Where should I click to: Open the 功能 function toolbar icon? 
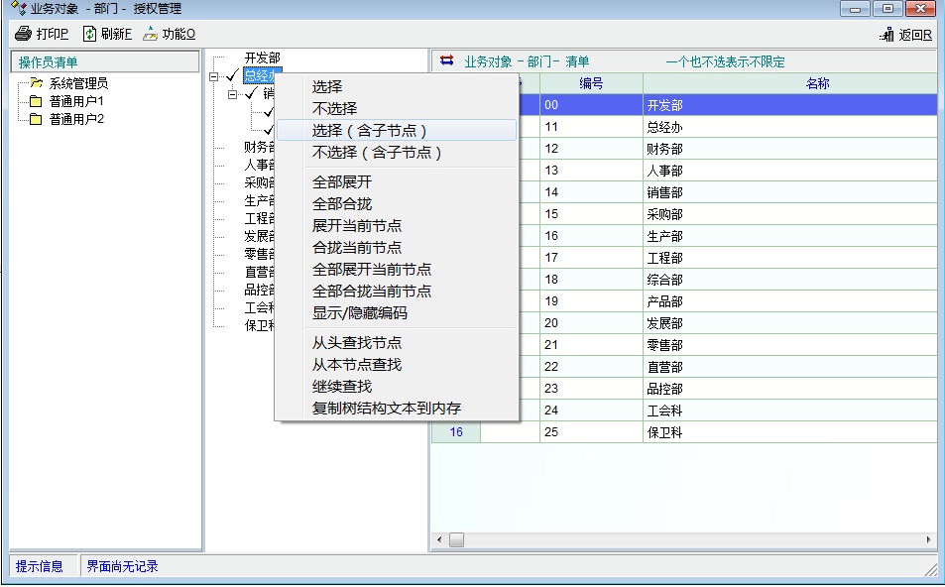pyautogui.click(x=150, y=34)
